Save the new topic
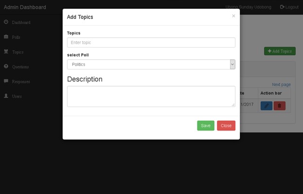 click(x=206, y=125)
